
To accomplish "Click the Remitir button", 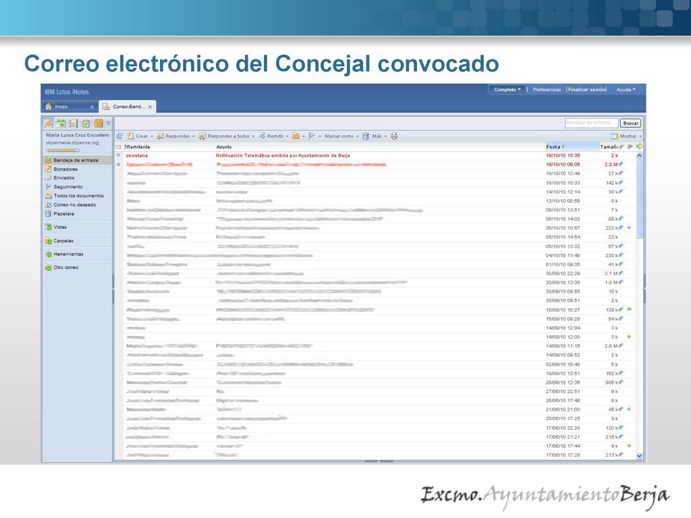I will 271,136.
